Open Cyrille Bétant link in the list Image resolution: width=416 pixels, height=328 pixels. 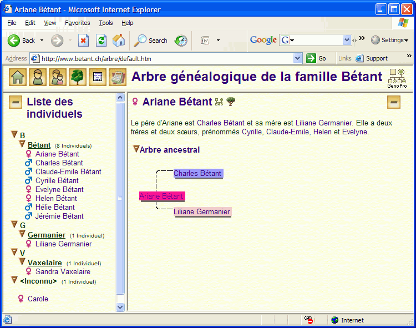tap(57, 180)
